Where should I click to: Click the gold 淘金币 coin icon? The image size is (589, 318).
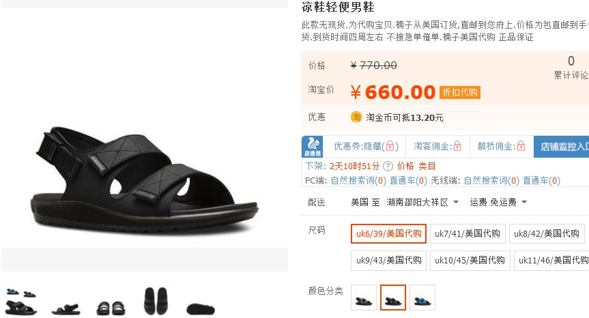[356, 117]
